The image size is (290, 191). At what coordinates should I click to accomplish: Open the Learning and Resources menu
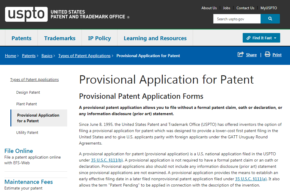tap(155, 38)
